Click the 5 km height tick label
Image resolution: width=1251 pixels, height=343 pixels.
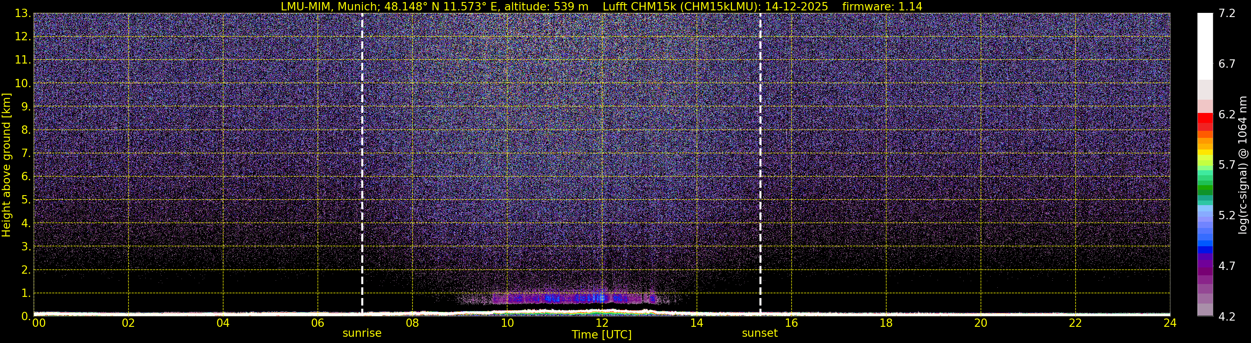point(26,200)
